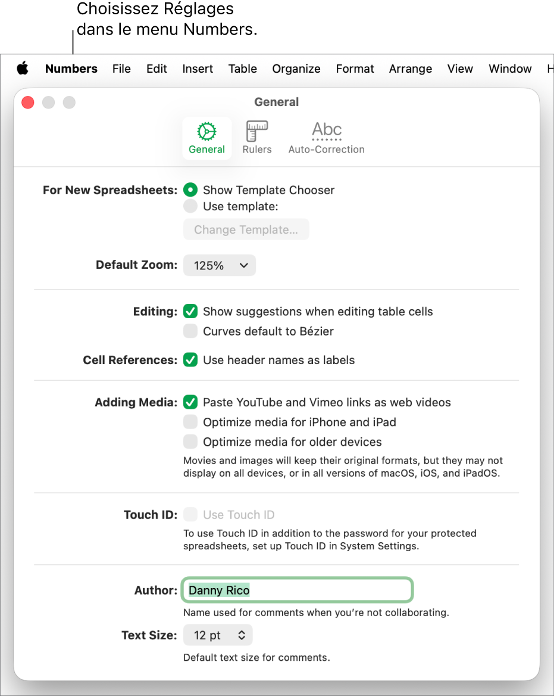Image resolution: width=554 pixels, height=696 pixels.
Task: Select Show Template Chooser radio button
Action: pyautogui.click(x=190, y=190)
